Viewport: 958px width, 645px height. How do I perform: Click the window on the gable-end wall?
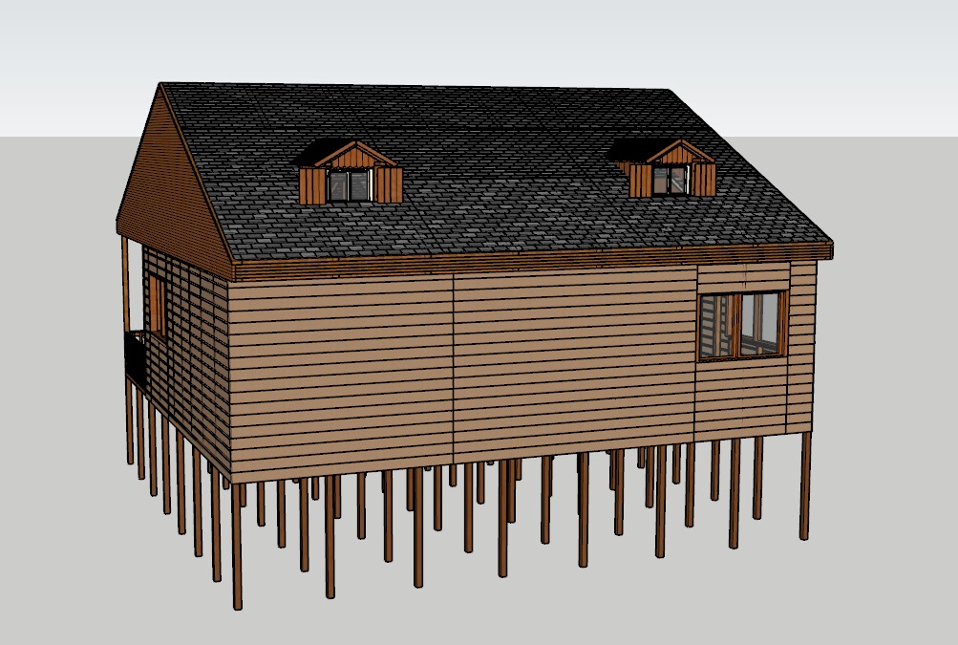[157, 307]
